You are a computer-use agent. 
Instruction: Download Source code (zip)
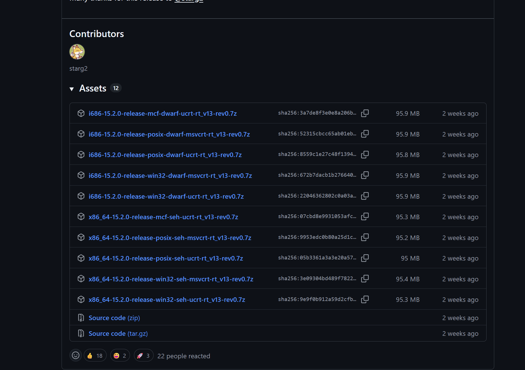coord(114,318)
